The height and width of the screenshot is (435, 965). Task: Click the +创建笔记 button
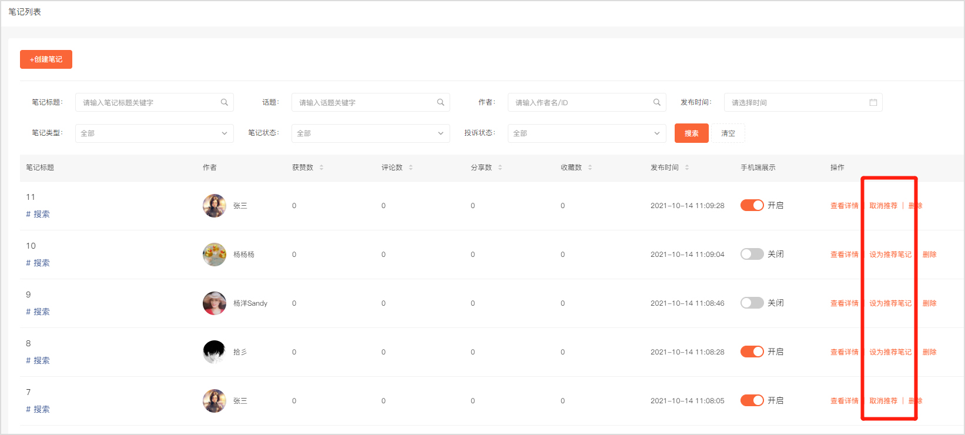pyautogui.click(x=46, y=59)
